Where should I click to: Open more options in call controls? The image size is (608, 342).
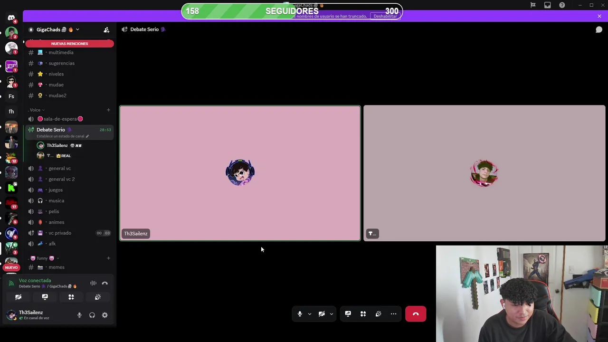point(393,314)
